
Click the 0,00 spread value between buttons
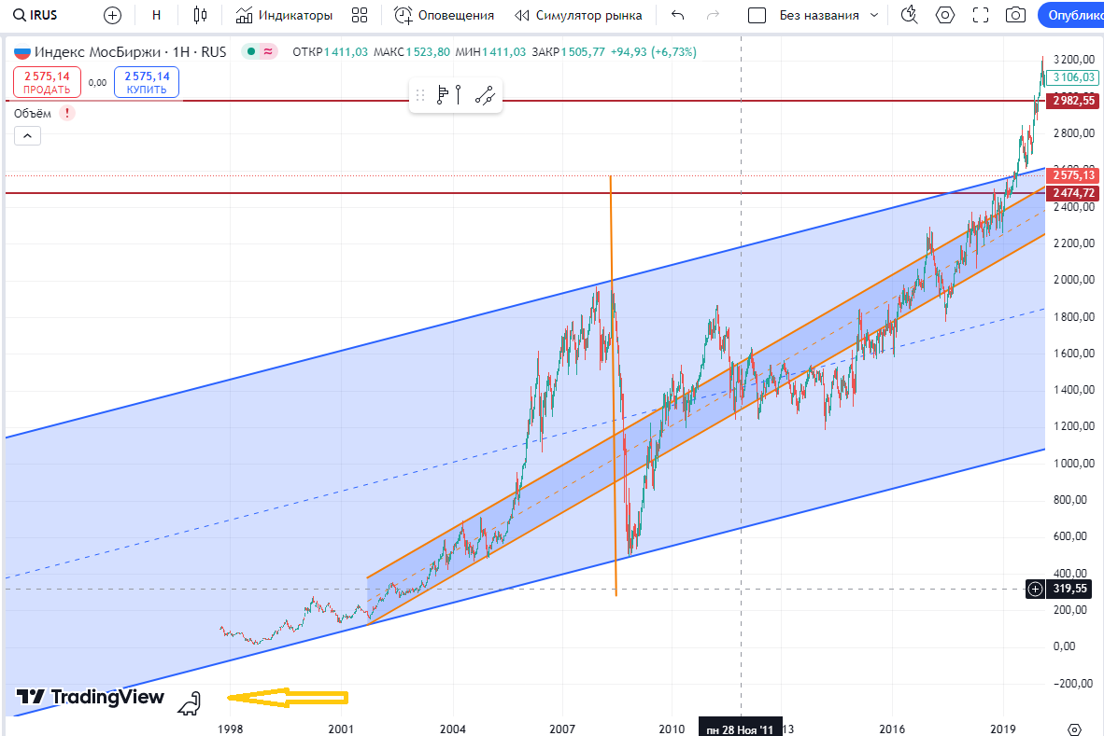pos(97,82)
